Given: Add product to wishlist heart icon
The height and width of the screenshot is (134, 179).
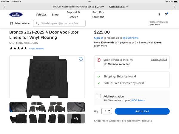Looking at the screenshot, I should point(81,59).
